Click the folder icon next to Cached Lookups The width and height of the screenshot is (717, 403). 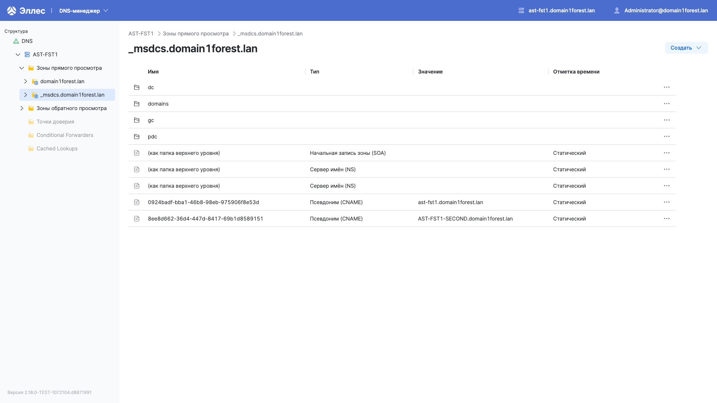pos(31,149)
